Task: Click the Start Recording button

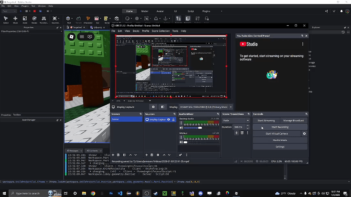Action: coord(280,127)
